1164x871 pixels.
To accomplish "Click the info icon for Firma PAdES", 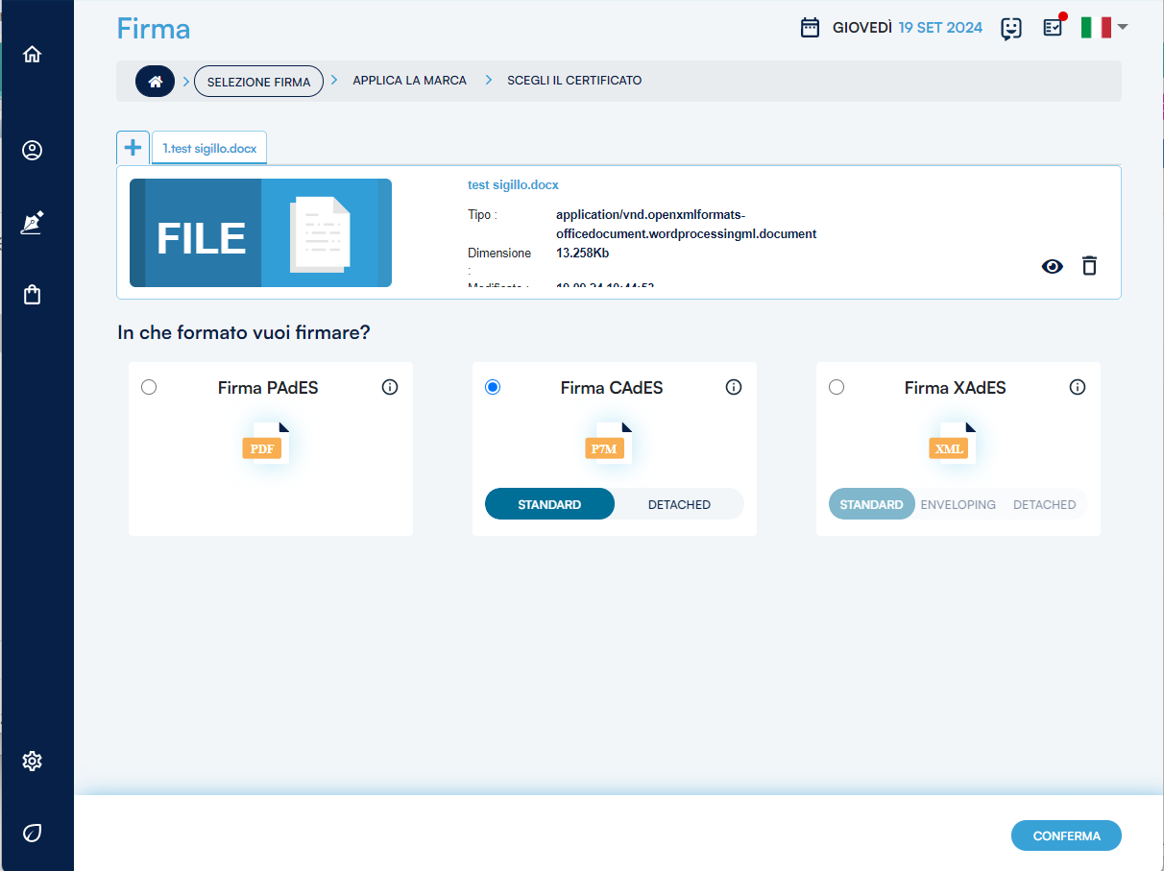I will 390,387.
